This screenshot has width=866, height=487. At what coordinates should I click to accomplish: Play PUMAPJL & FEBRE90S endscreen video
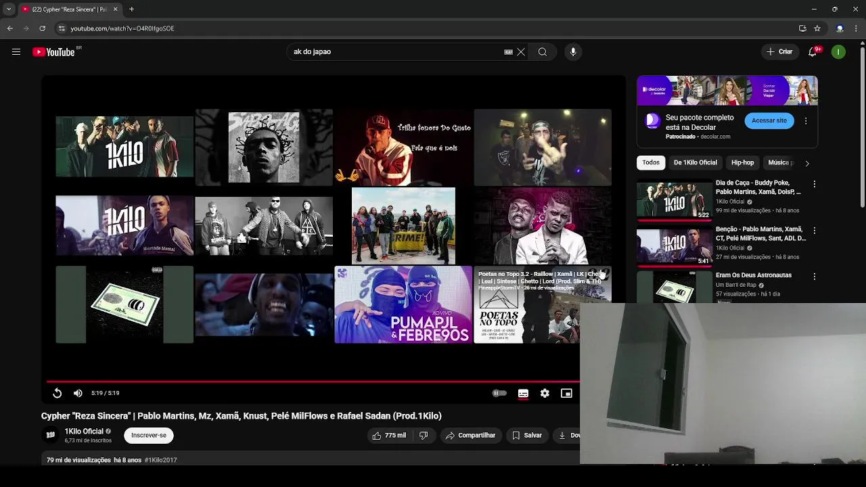(x=403, y=304)
